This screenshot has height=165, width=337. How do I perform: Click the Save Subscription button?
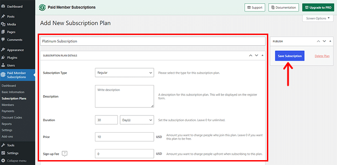coord(290,56)
